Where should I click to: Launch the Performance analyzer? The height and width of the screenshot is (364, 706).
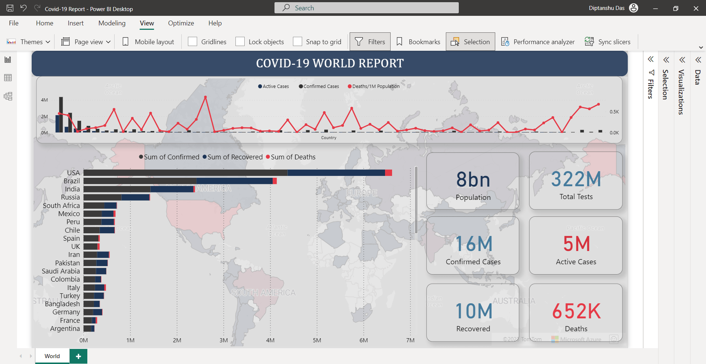[538, 42]
